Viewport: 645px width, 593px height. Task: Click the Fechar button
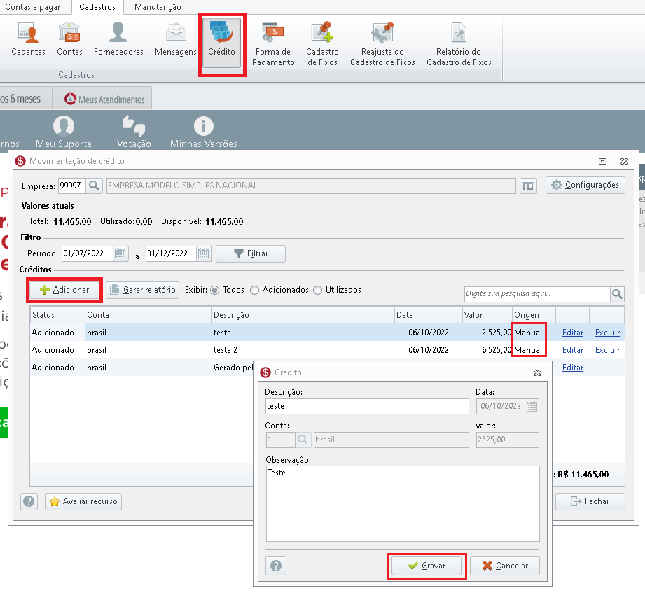coord(590,501)
